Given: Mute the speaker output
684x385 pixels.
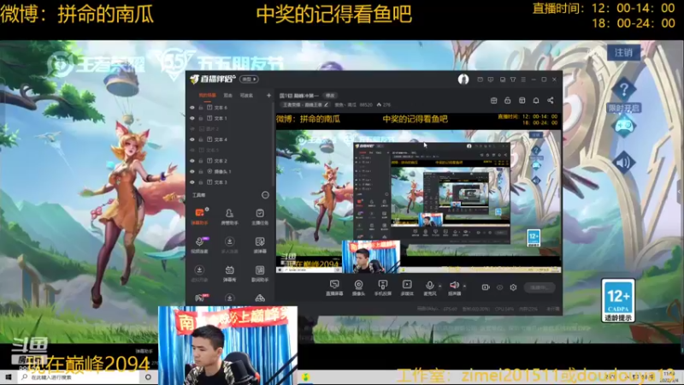Looking at the screenshot, I should (454, 287).
